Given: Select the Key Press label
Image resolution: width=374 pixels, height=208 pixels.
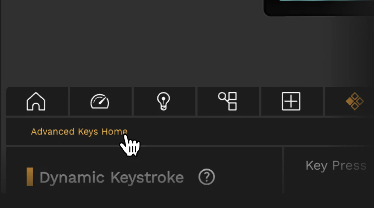Looking at the screenshot, I should tap(336, 166).
